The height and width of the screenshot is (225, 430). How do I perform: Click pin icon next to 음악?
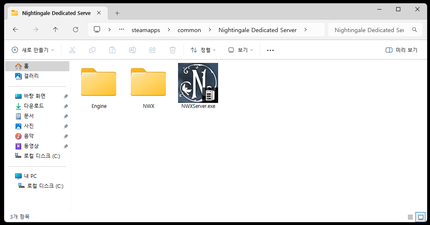pyautogui.click(x=66, y=136)
